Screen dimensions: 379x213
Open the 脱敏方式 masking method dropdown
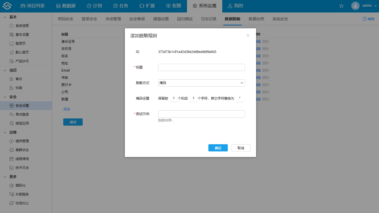[201, 83]
